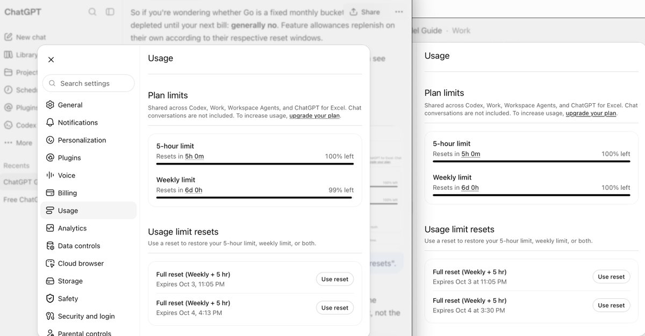Screen dimensions: 645x336
Task: Open Parental controls icon
Action: (50, 333)
